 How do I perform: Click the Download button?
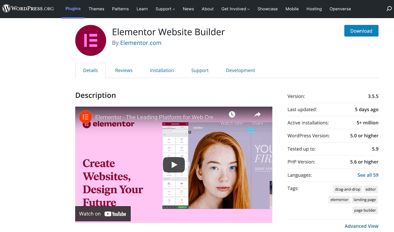(361, 31)
